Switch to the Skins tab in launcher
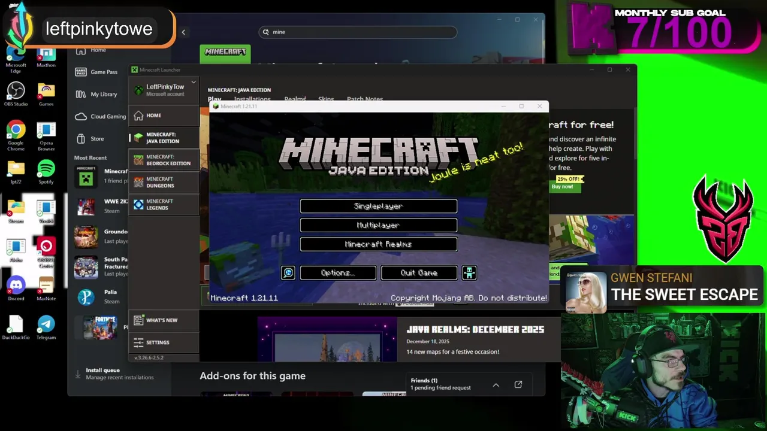 tap(326, 99)
